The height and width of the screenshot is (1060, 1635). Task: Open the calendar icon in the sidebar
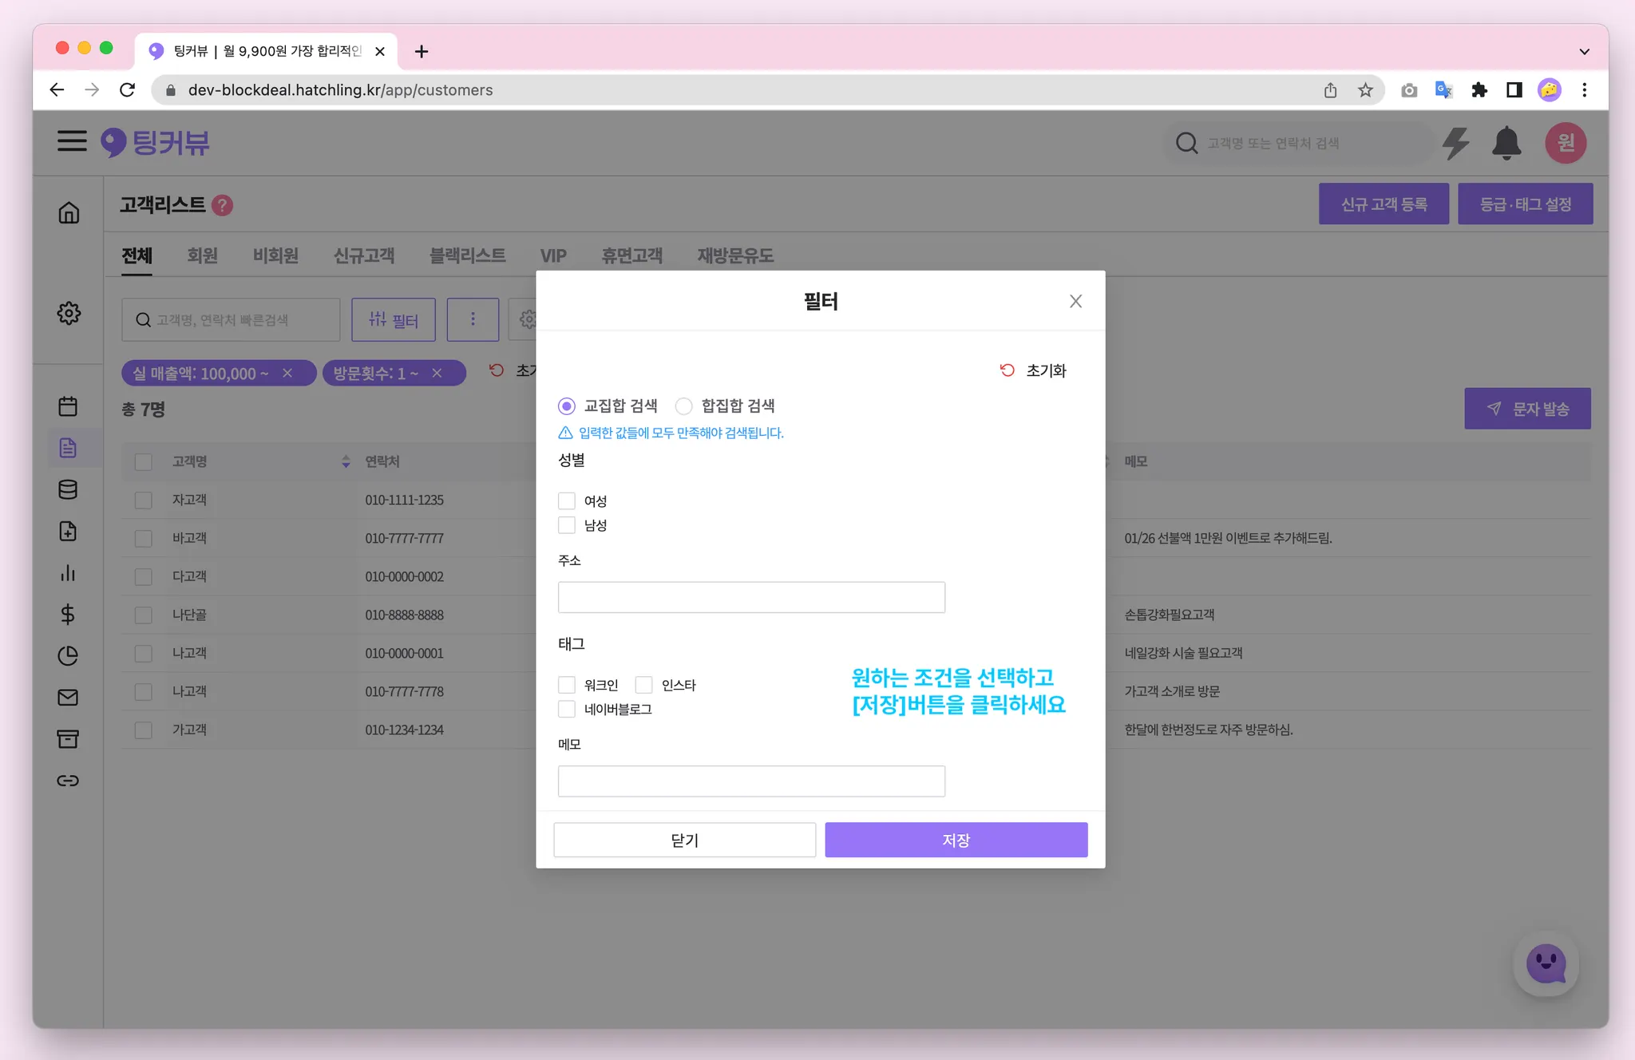pos(68,406)
